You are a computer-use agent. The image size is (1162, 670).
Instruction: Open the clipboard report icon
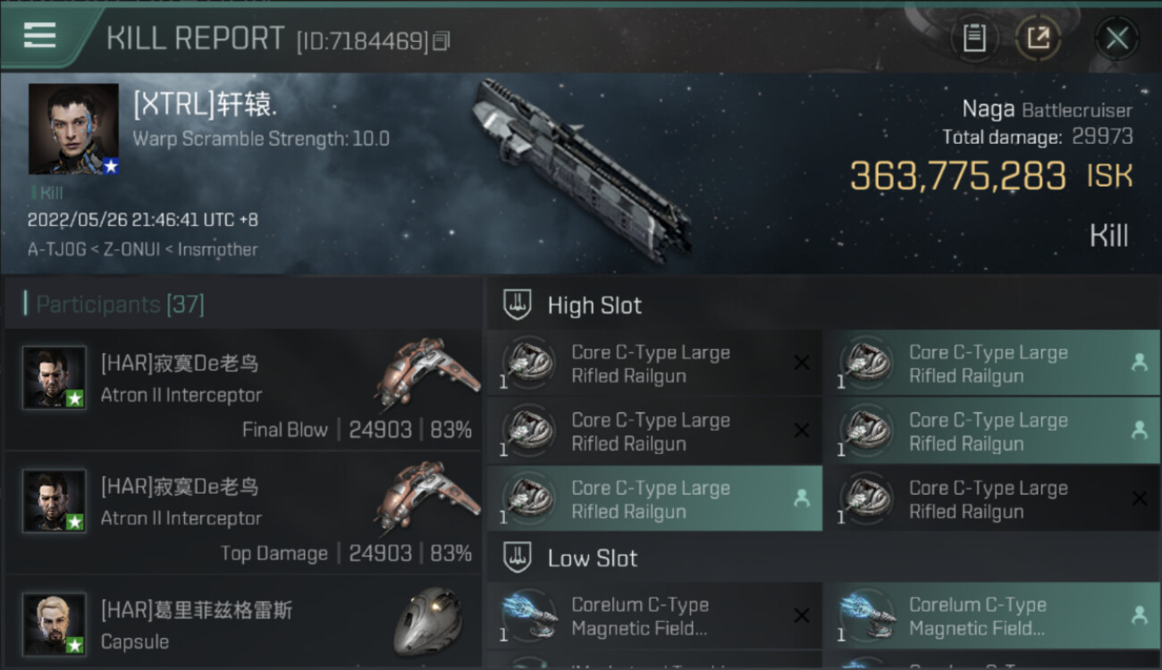(974, 38)
